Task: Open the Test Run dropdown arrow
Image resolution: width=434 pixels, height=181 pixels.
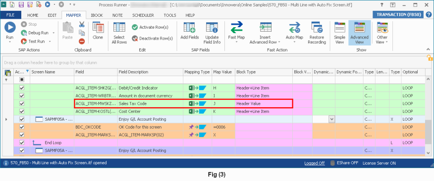Action: (50, 42)
